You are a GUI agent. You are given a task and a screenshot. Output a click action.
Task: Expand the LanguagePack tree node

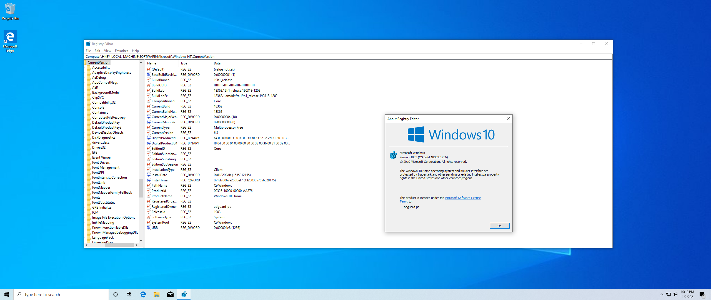(85, 237)
